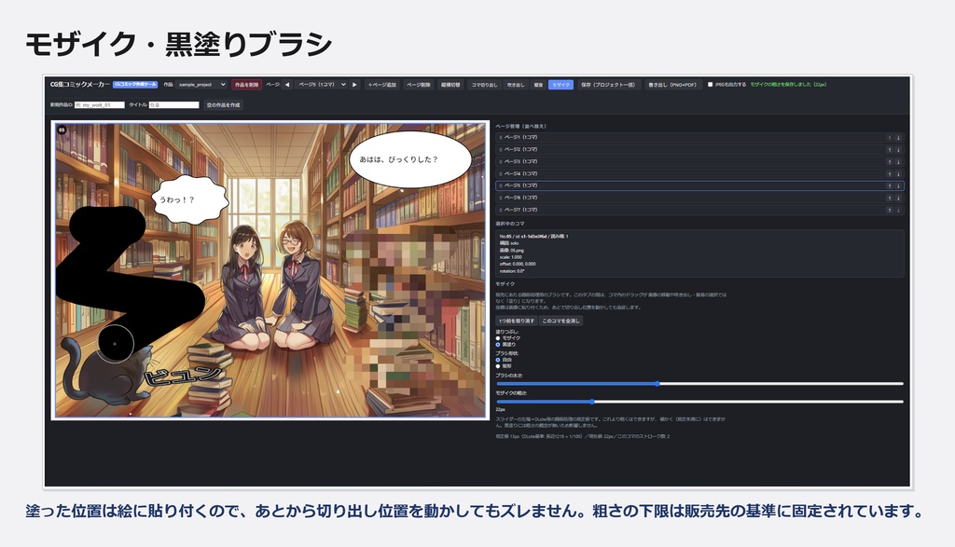
Task: Move ページ4 down with its down arrow
Action: (898, 174)
